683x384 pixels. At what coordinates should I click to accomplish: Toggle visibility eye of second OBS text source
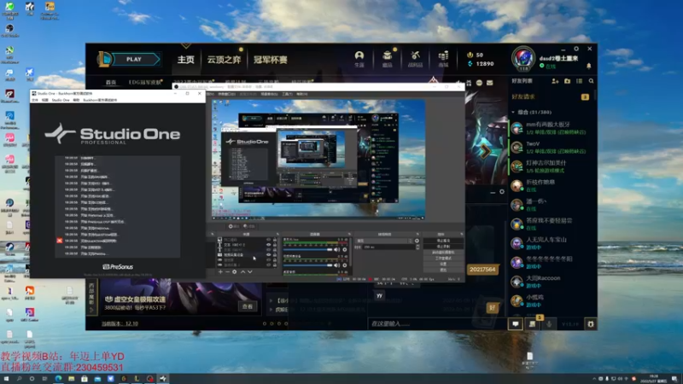click(268, 245)
